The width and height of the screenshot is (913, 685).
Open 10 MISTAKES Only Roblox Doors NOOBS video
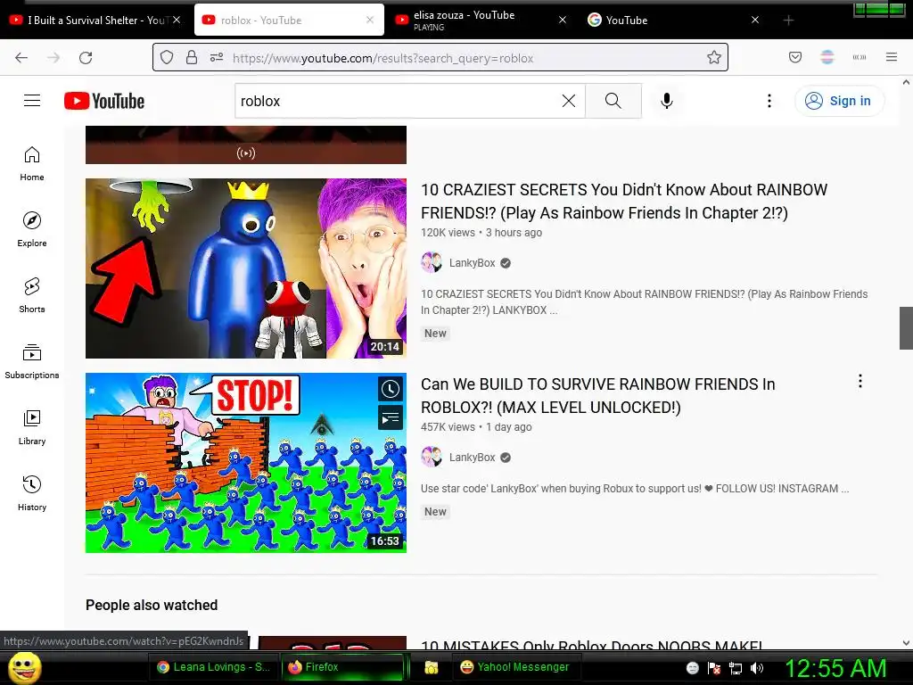(x=592, y=645)
